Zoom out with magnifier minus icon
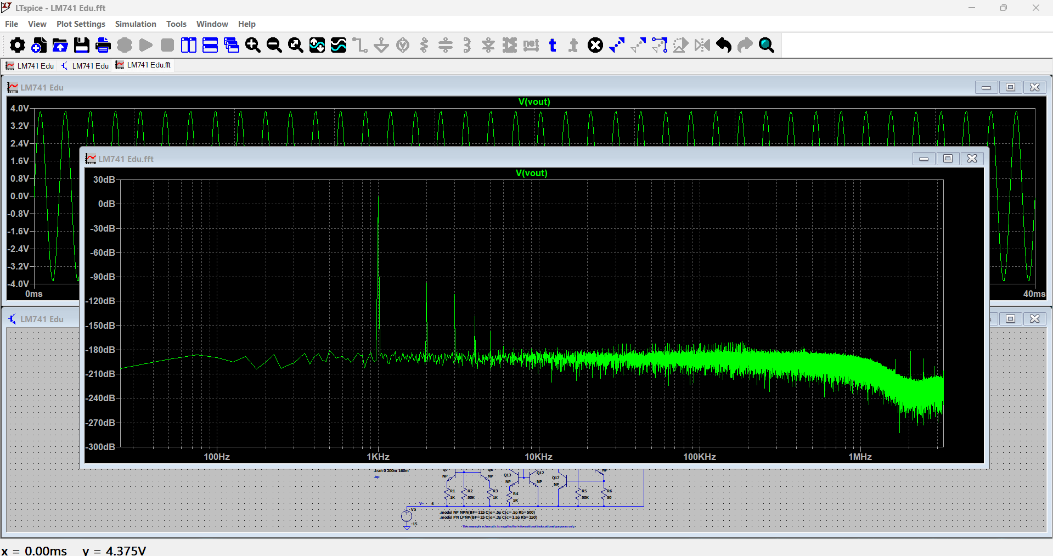1053x556 pixels. (x=274, y=45)
